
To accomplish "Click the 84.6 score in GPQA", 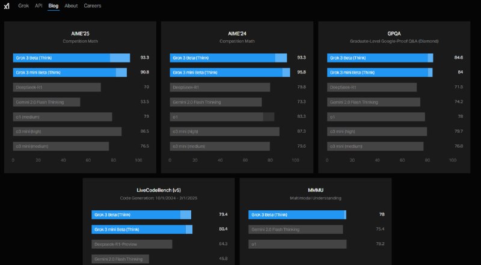I will pyautogui.click(x=459, y=58).
